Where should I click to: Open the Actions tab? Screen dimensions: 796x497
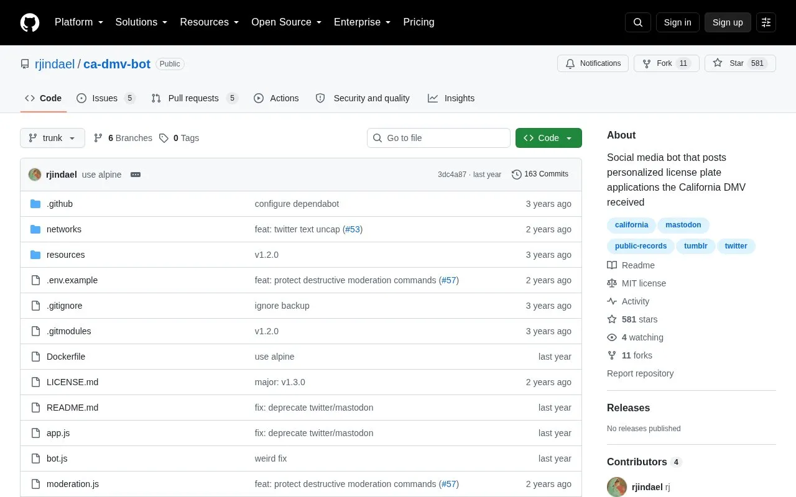(276, 98)
